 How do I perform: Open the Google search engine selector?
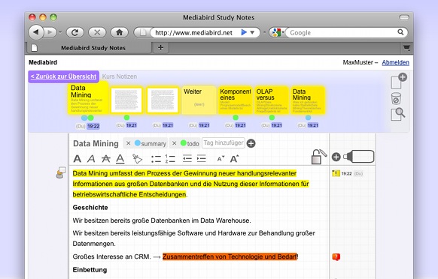tap(278, 32)
